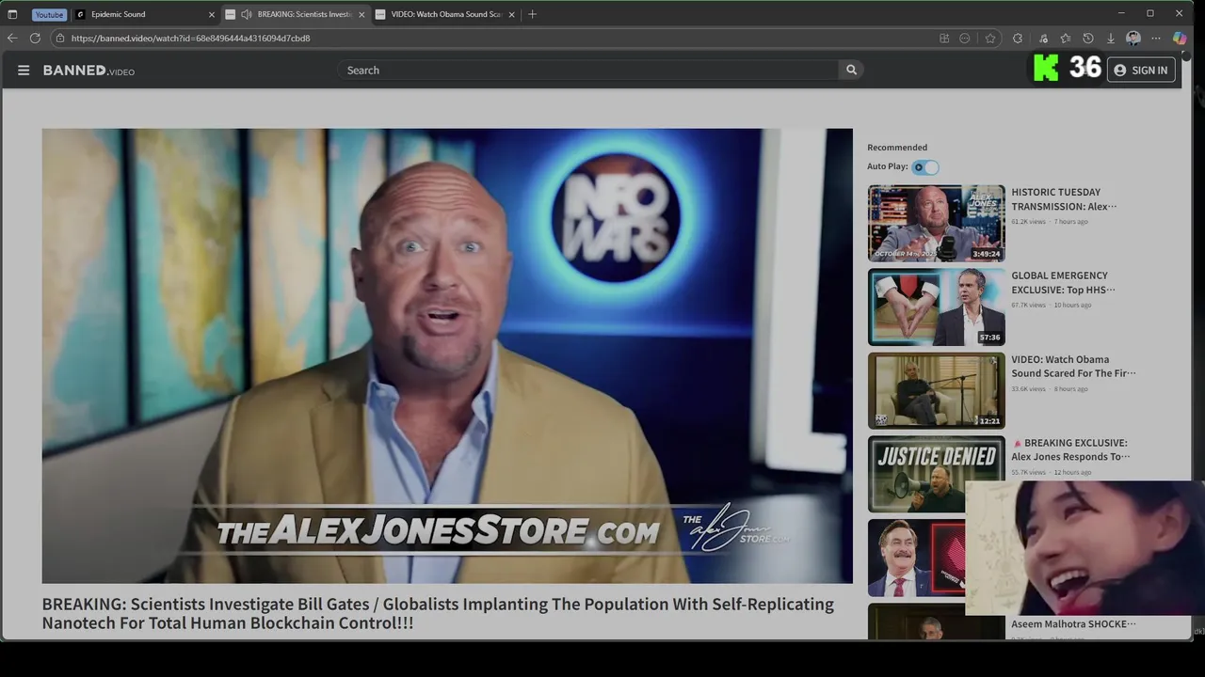This screenshot has height=677, width=1205.
Task: Open the browser extensions puzzle icon
Action: tap(1018, 38)
